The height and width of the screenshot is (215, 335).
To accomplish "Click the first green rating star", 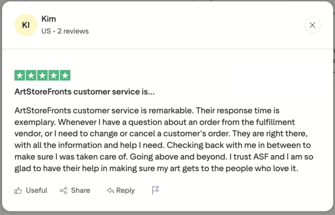I will coord(20,76).
